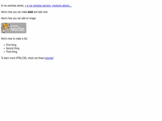Follow the tutorials hyperlink
The image size is (162, 121).
point(49,58)
